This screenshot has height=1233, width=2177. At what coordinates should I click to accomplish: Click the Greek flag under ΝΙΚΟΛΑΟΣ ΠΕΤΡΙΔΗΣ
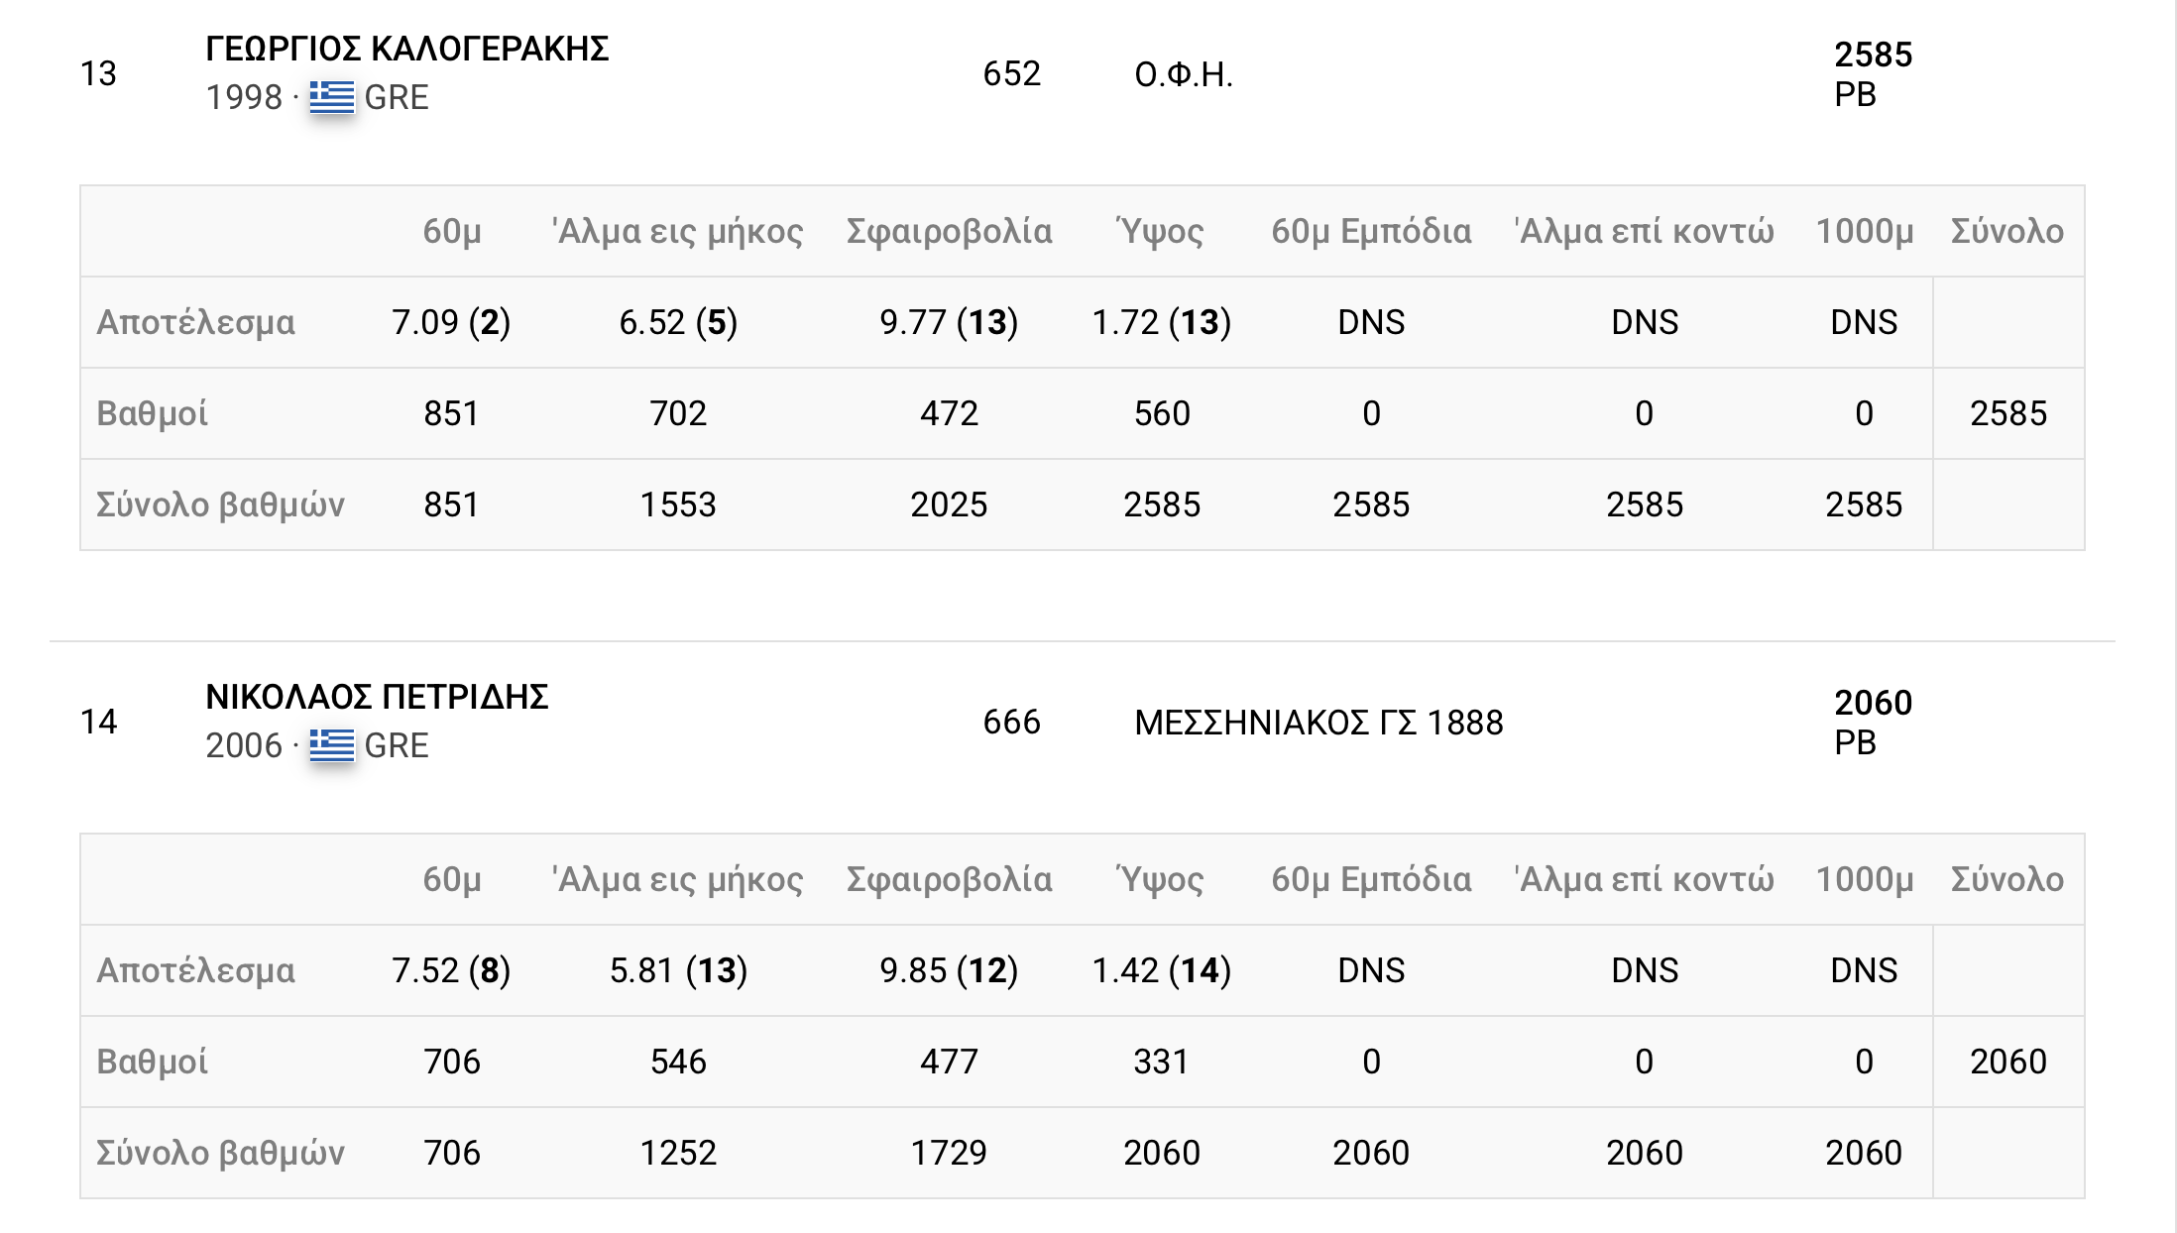331,745
